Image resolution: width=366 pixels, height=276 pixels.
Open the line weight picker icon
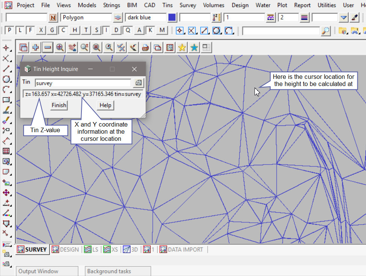click(304, 18)
